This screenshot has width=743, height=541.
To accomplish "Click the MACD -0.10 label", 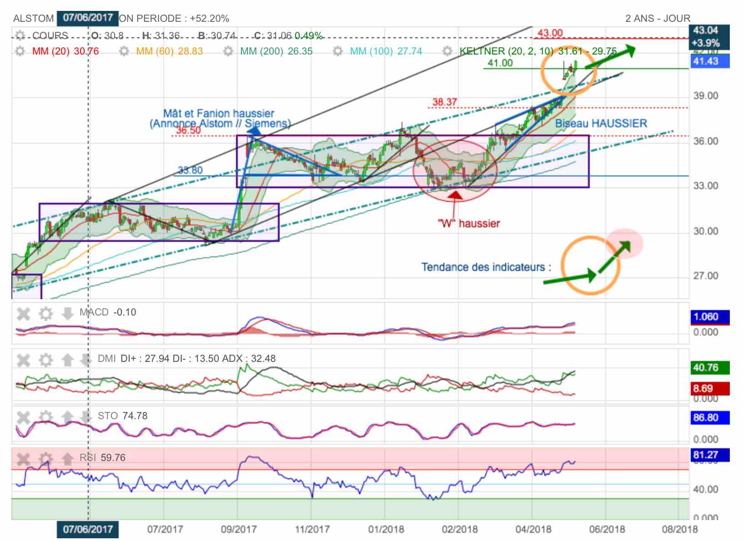I will [x=108, y=312].
